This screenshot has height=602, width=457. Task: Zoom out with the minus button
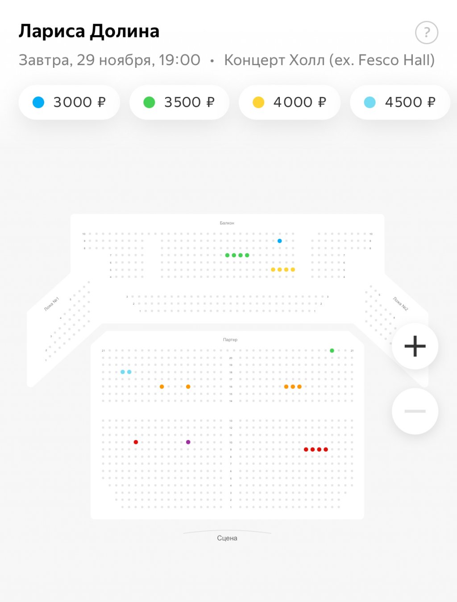(415, 411)
